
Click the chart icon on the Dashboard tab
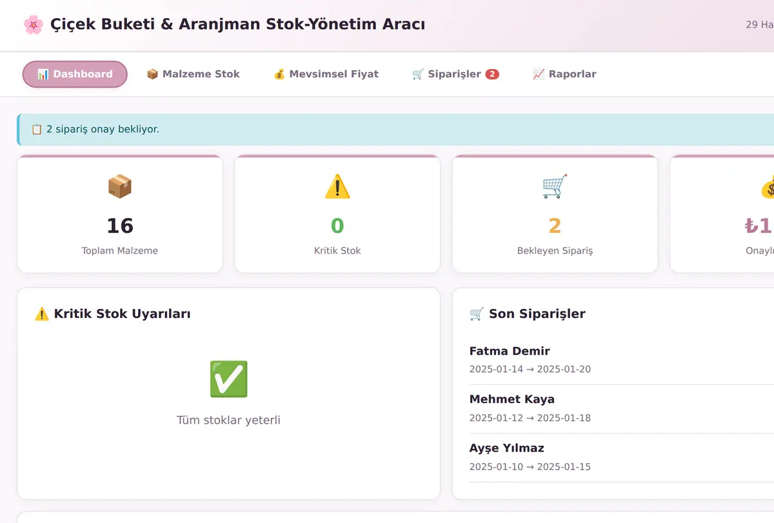(43, 74)
